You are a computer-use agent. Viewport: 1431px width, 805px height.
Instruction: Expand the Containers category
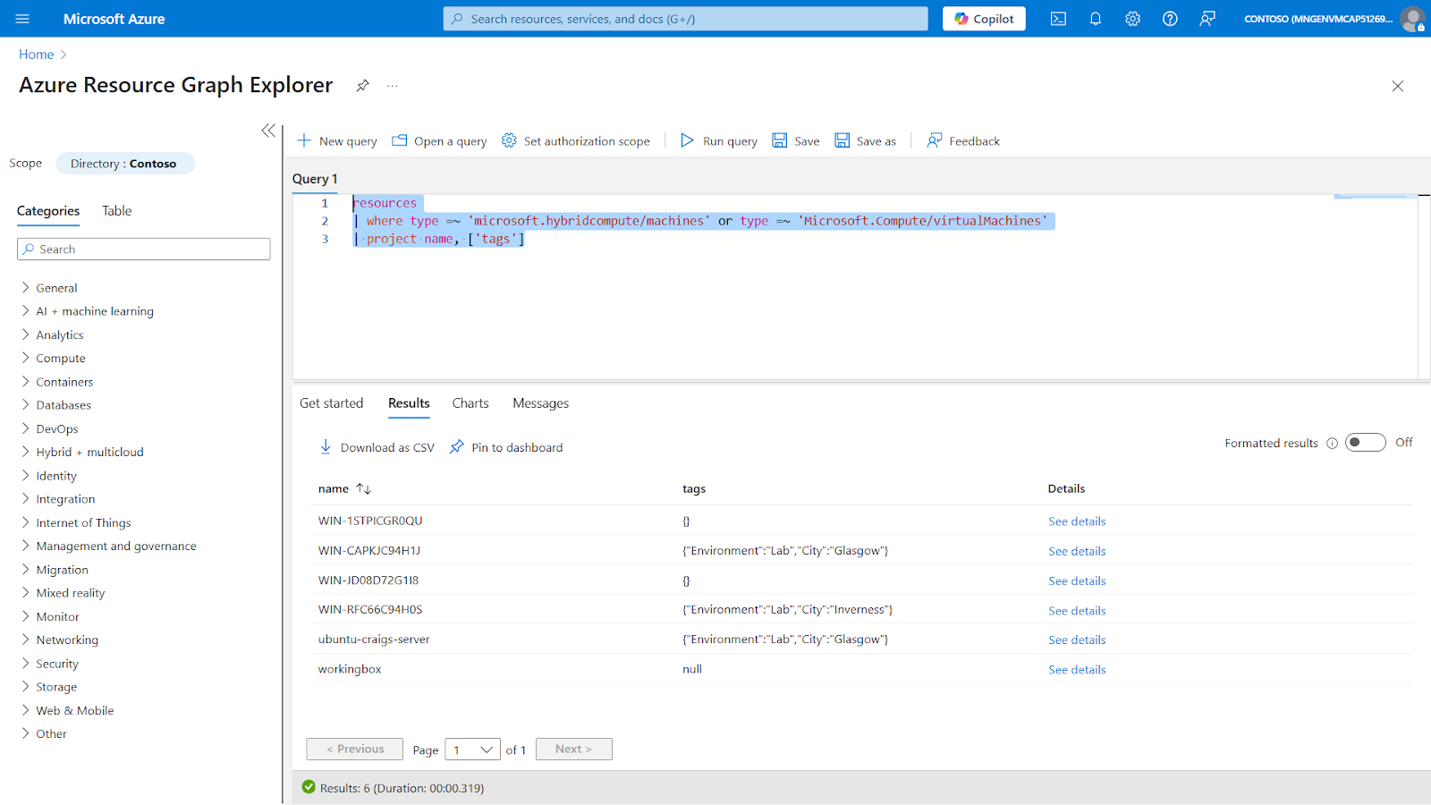[x=56, y=382]
